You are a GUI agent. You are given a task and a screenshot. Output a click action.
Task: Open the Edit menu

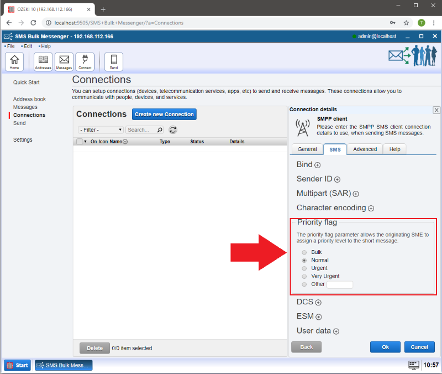click(x=28, y=46)
